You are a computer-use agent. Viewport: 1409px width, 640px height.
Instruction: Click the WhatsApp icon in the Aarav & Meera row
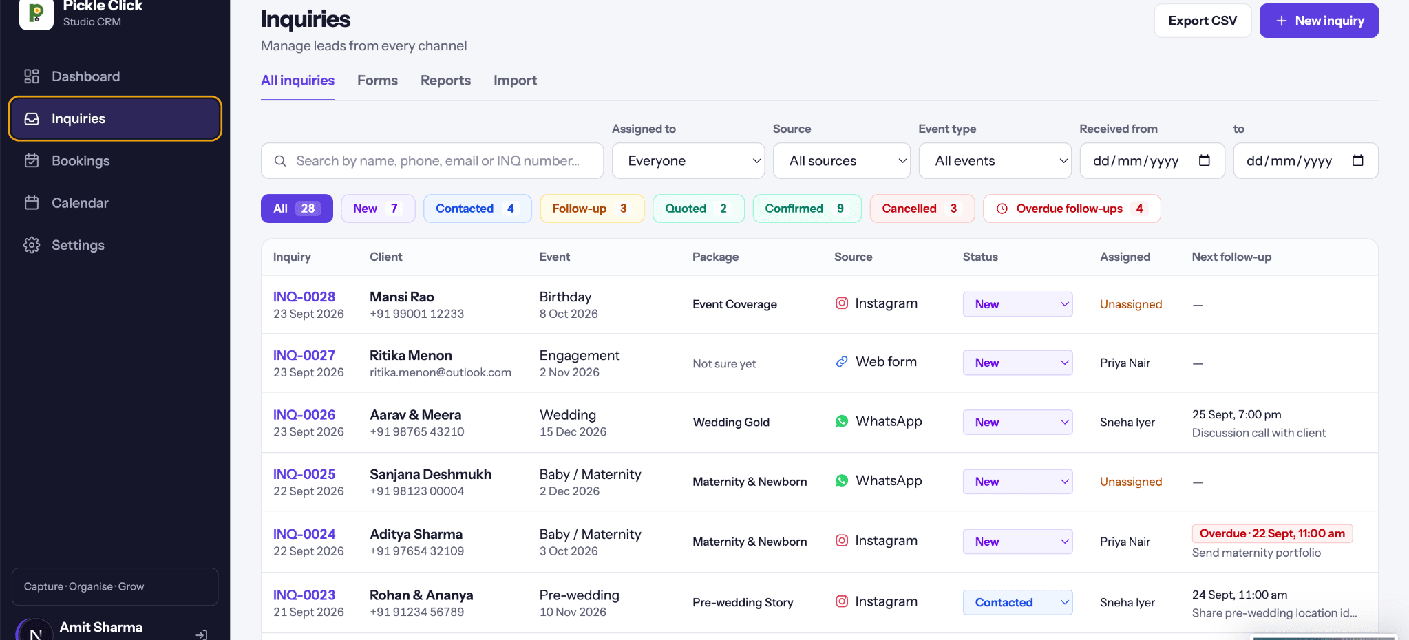[x=841, y=421]
